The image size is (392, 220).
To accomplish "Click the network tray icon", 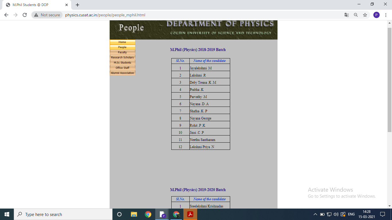I will coord(329,214).
